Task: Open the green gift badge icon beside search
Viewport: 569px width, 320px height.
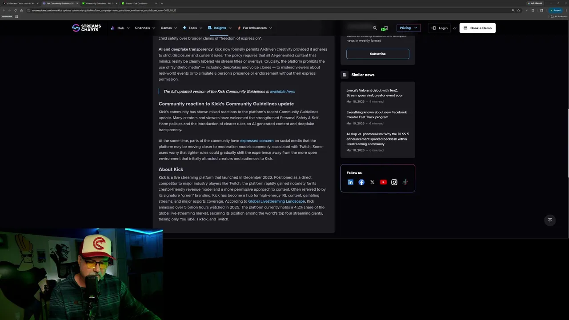Action: point(385,28)
